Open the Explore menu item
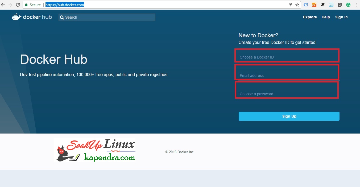 pos(310,17)
